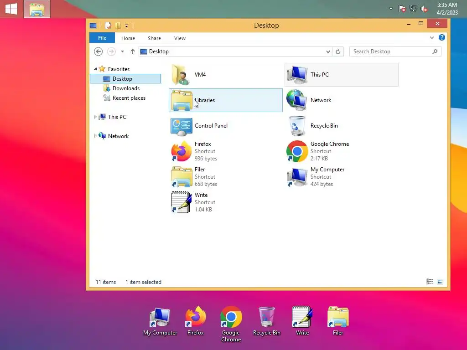Click the Explorer window system icon
This screenshot has height=350, width=467.
[93, 26]
